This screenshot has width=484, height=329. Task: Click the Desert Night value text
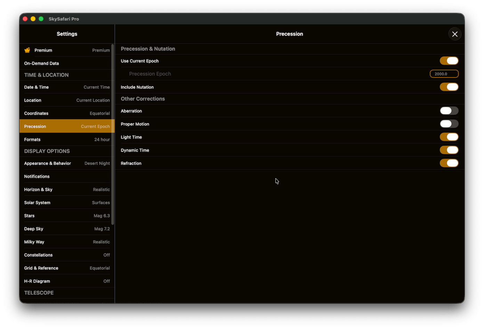(97, 163)
